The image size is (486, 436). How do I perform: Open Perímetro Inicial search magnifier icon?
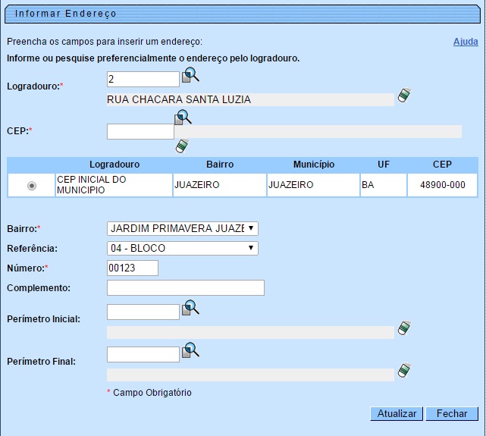[x=190, y=308]
